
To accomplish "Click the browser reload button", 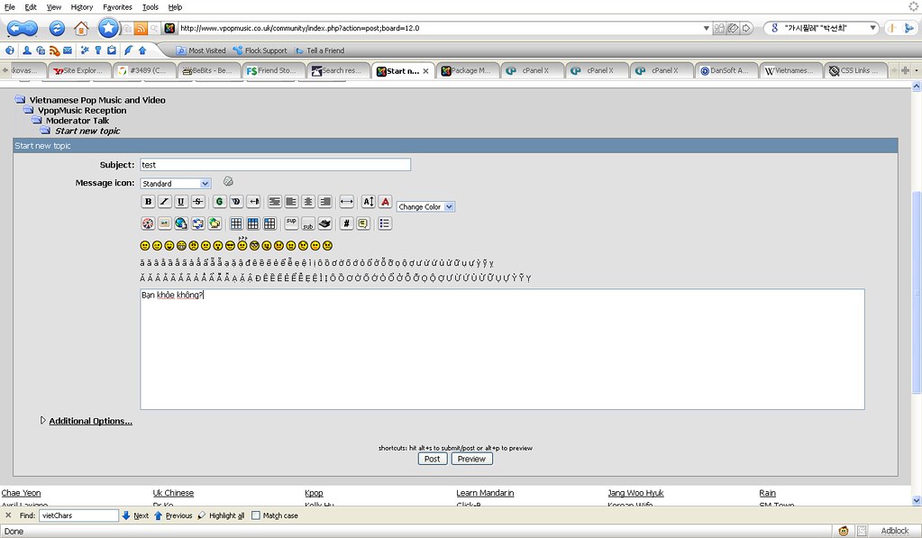I will [57, 28].
